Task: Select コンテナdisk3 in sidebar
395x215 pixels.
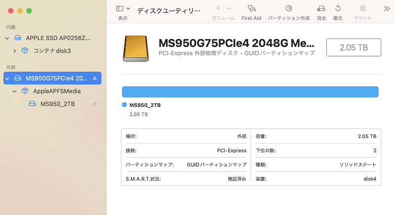Action: point(52,51)
